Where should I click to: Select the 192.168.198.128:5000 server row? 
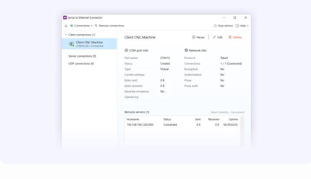click(182, 125)
